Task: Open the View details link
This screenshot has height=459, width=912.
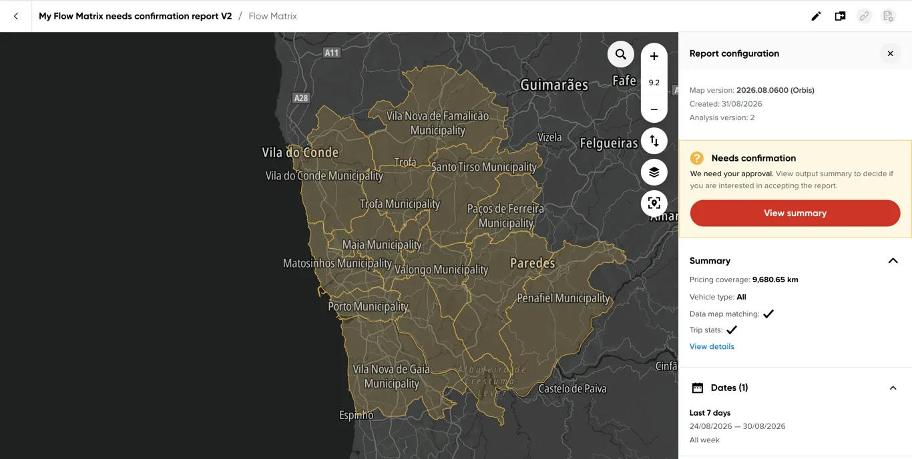Action: coord(712,346)
